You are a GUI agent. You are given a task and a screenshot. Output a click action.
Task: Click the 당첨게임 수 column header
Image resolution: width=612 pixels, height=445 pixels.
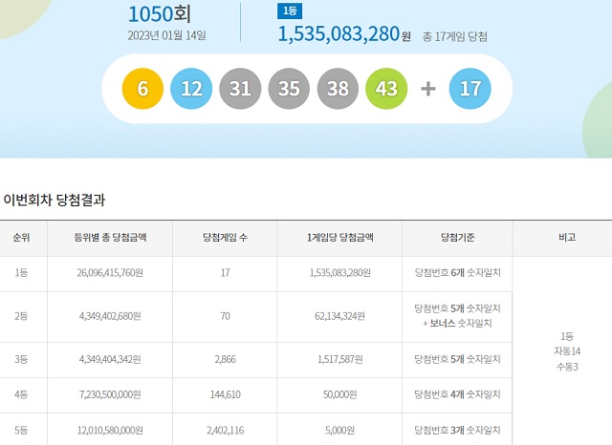click(225, 238)
